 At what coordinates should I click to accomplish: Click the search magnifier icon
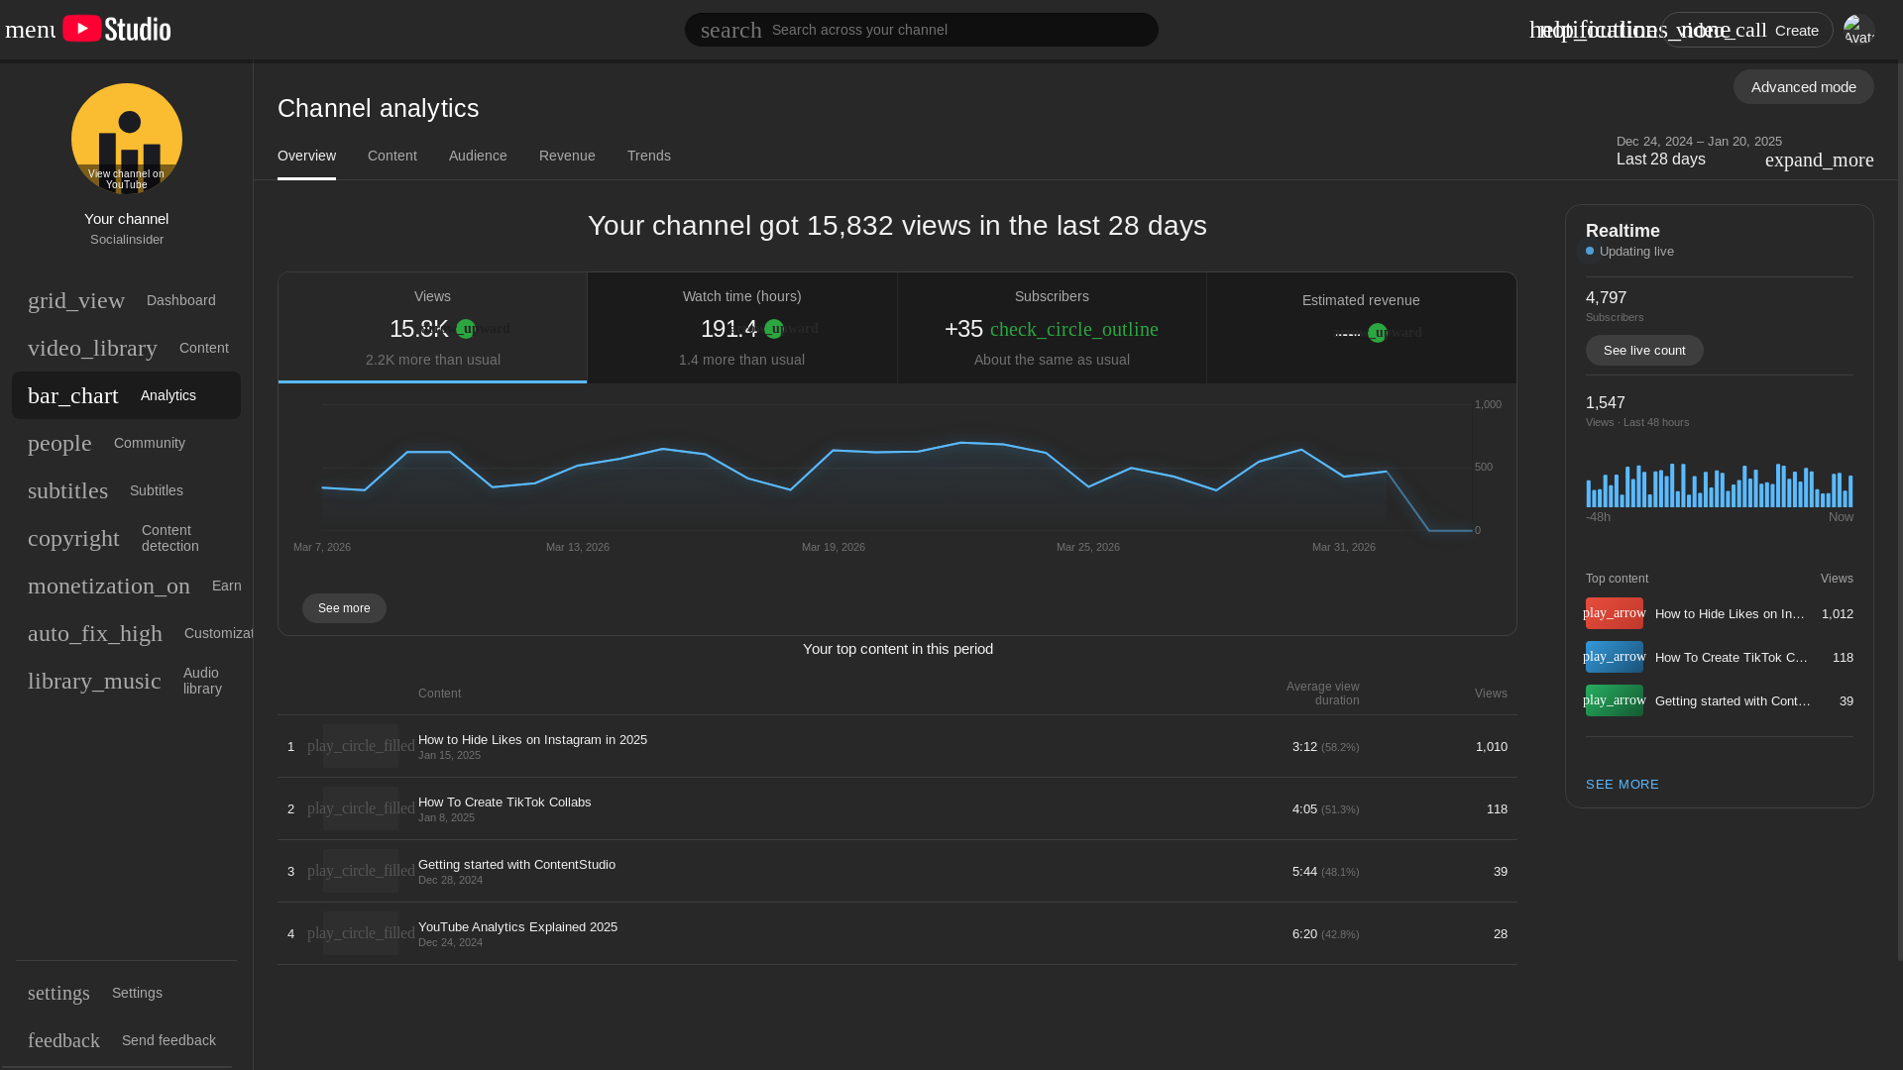(x=730, y=30)
